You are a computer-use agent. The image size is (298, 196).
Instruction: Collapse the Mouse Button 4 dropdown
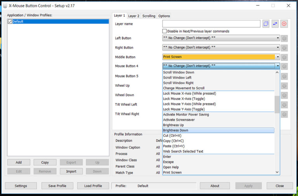tap(221, 66)
